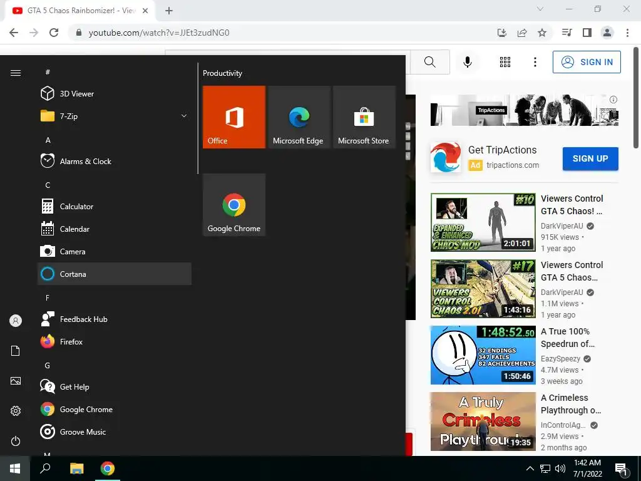Open the Microsoft Edge tile
Viewport: 641px width, 481px height.
[299, 117]
